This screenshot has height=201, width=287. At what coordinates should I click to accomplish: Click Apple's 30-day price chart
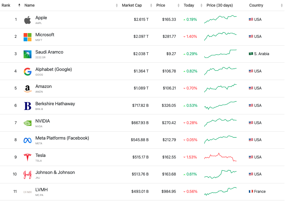220,19
